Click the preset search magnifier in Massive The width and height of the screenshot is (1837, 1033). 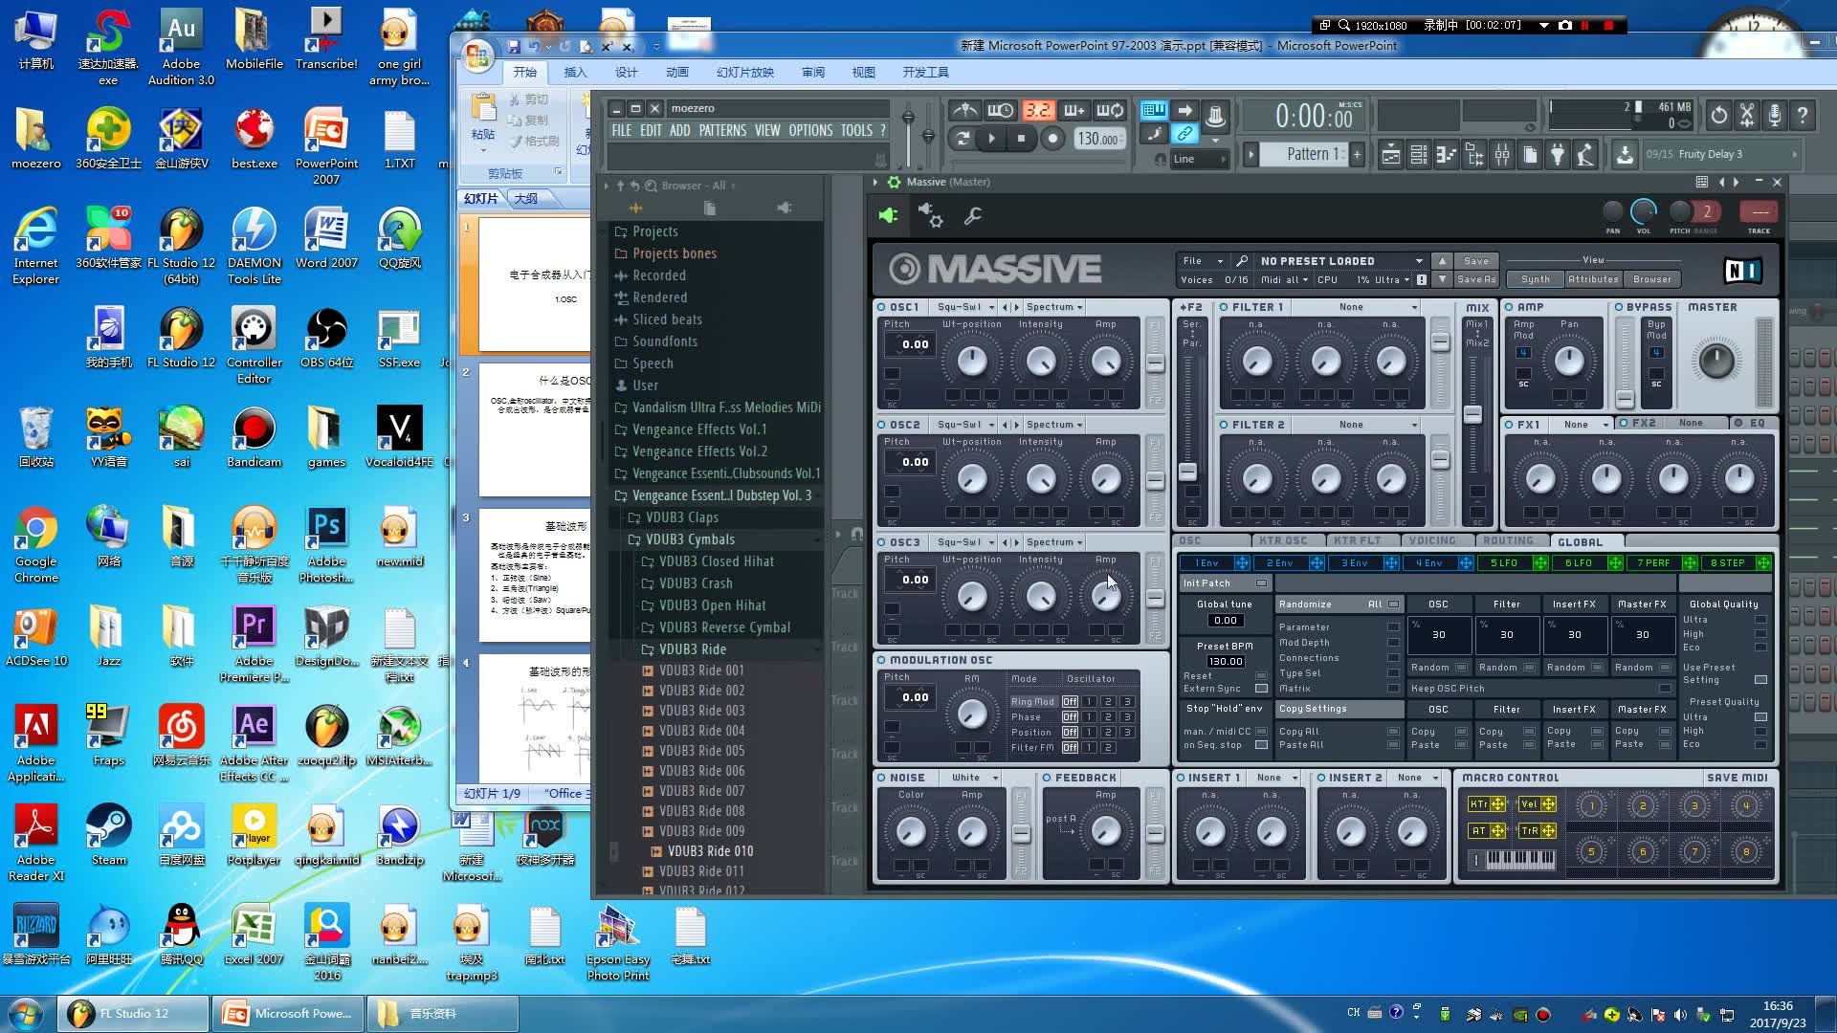[x=1241, y=261]
